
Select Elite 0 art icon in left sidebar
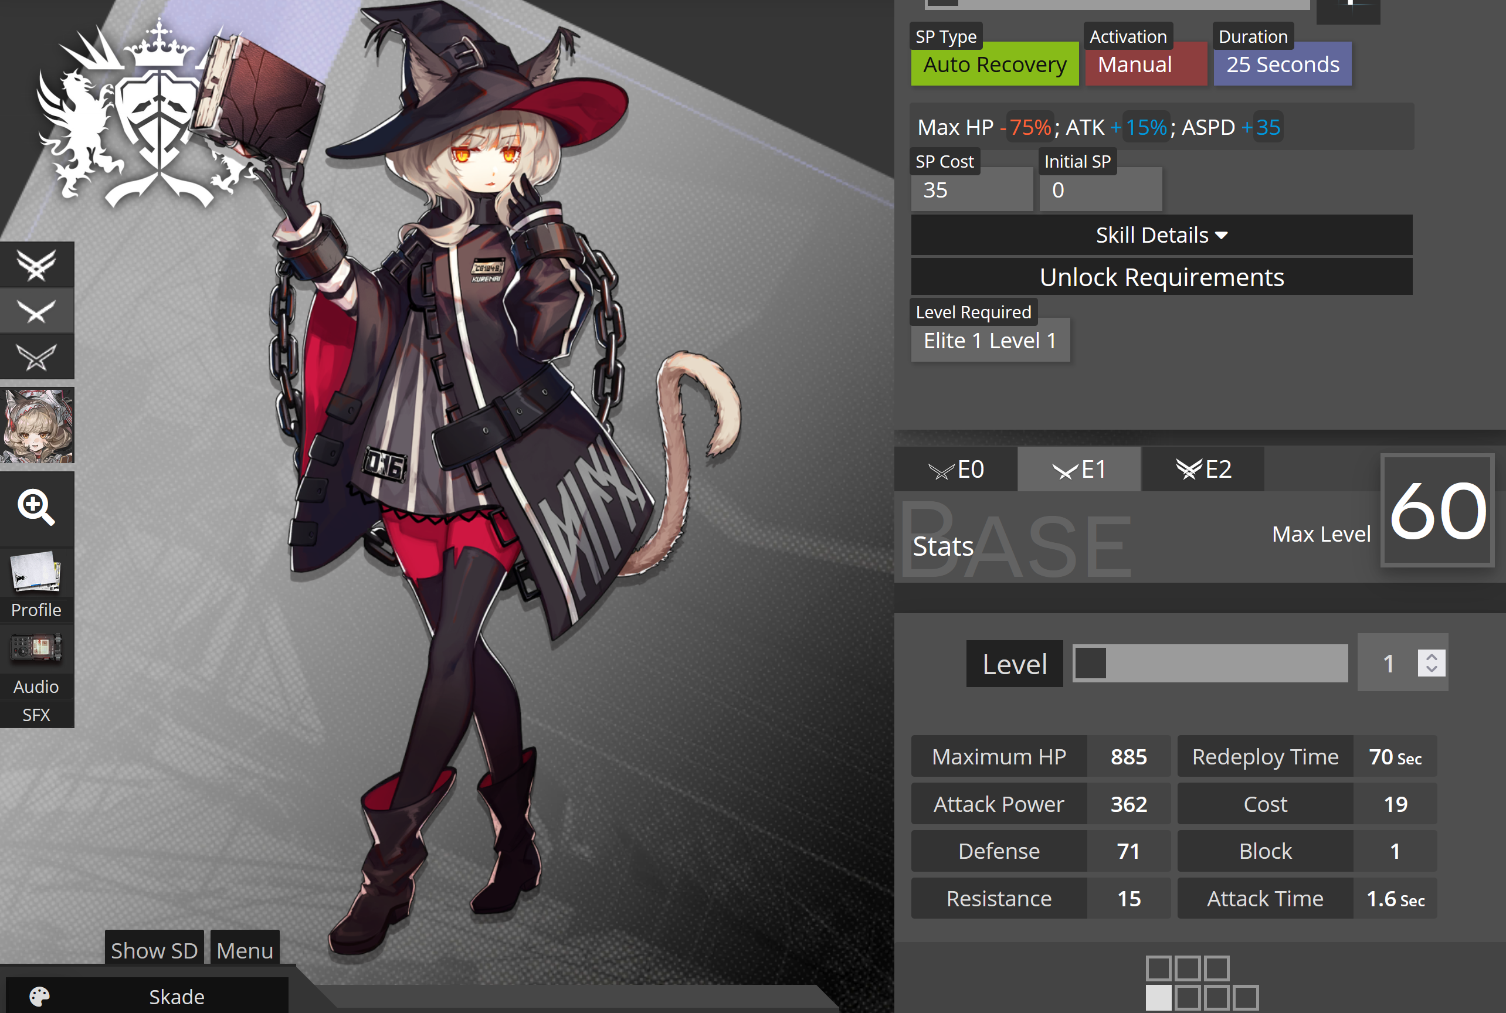tap(36, 357)
